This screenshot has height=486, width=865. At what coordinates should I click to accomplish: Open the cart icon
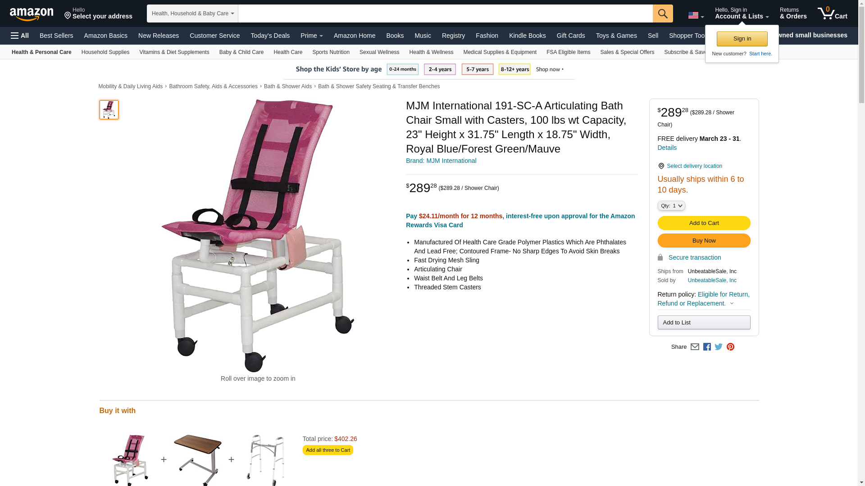[832, 13]
